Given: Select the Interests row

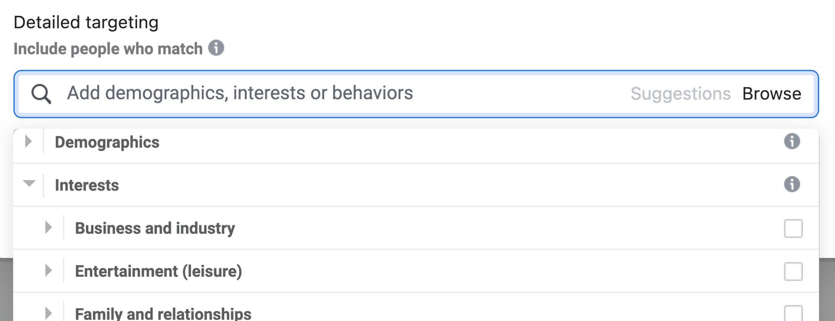Looking at the screenshot, I should pyautogui.click(x=87, y=185).
